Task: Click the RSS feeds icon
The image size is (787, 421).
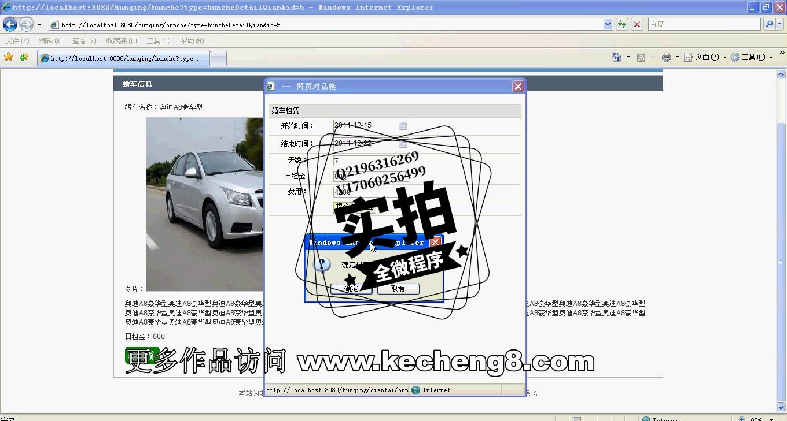Action: [x=641, y=57]
